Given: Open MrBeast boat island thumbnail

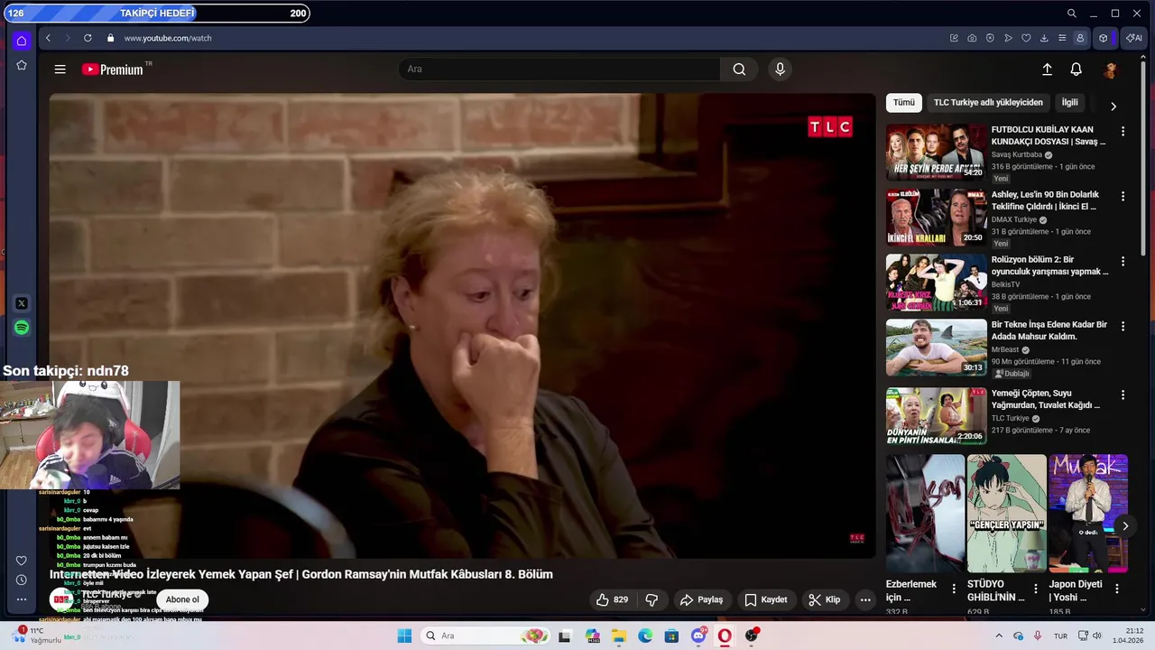Looking at the screenshot, I should [936, 348].
